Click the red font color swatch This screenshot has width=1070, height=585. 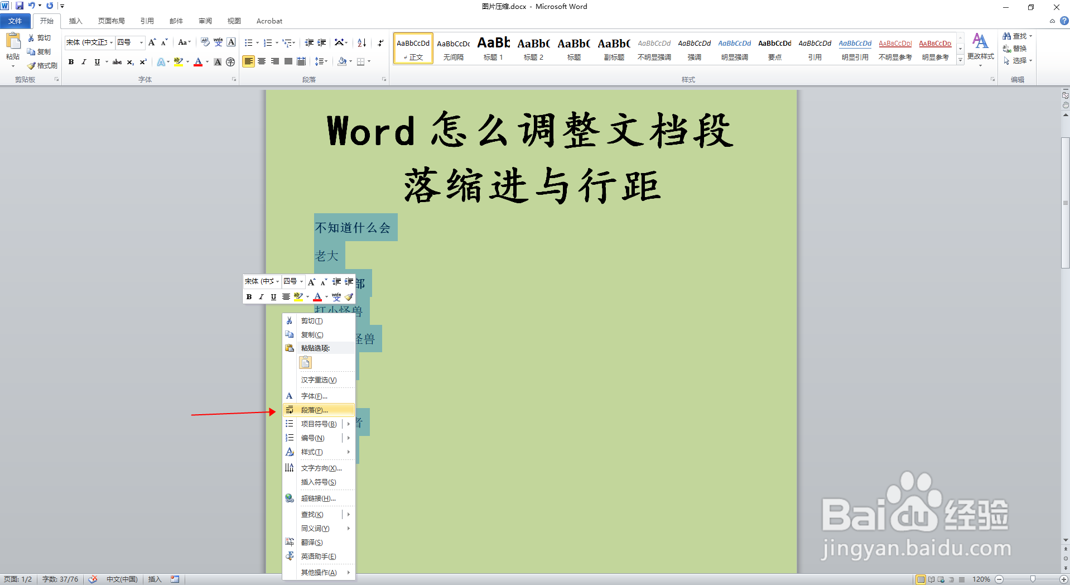(198, 62)
